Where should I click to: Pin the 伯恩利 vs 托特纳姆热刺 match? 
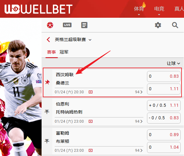click(x=47, y=112)
